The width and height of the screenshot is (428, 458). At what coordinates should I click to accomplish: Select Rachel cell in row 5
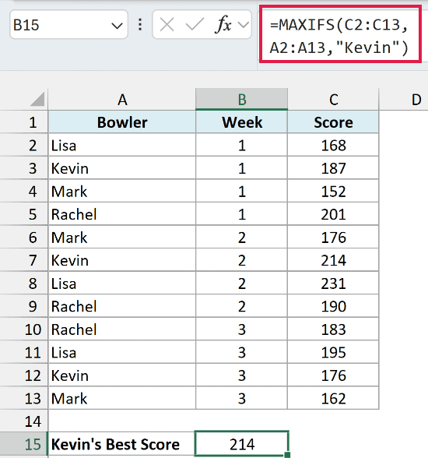122,214
